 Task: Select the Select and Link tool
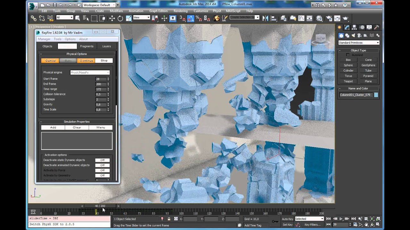[33, 18]
